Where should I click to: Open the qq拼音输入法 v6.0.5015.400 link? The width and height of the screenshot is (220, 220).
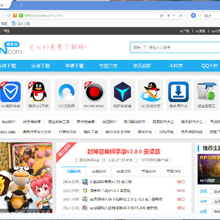point(123,208)
